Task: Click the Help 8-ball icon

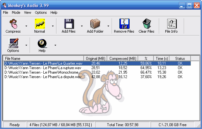Action: [x=42, y=43]
